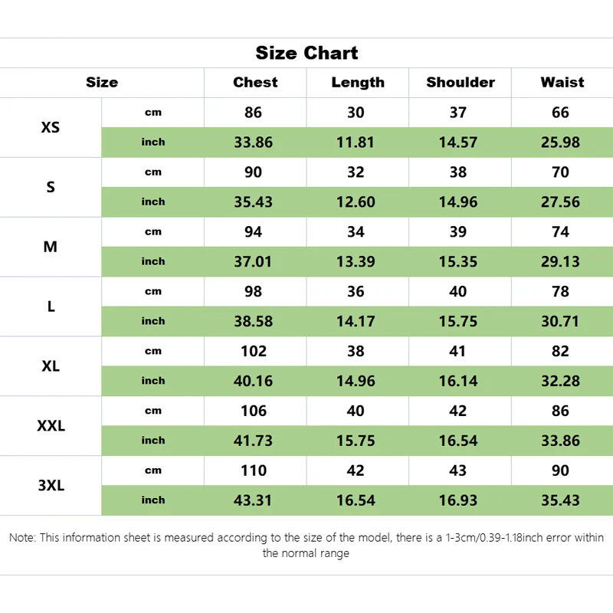Select the XXL size row label
The height and width of the screenshot is (613, 613).
pyautogui.click(x=51, y=426)
